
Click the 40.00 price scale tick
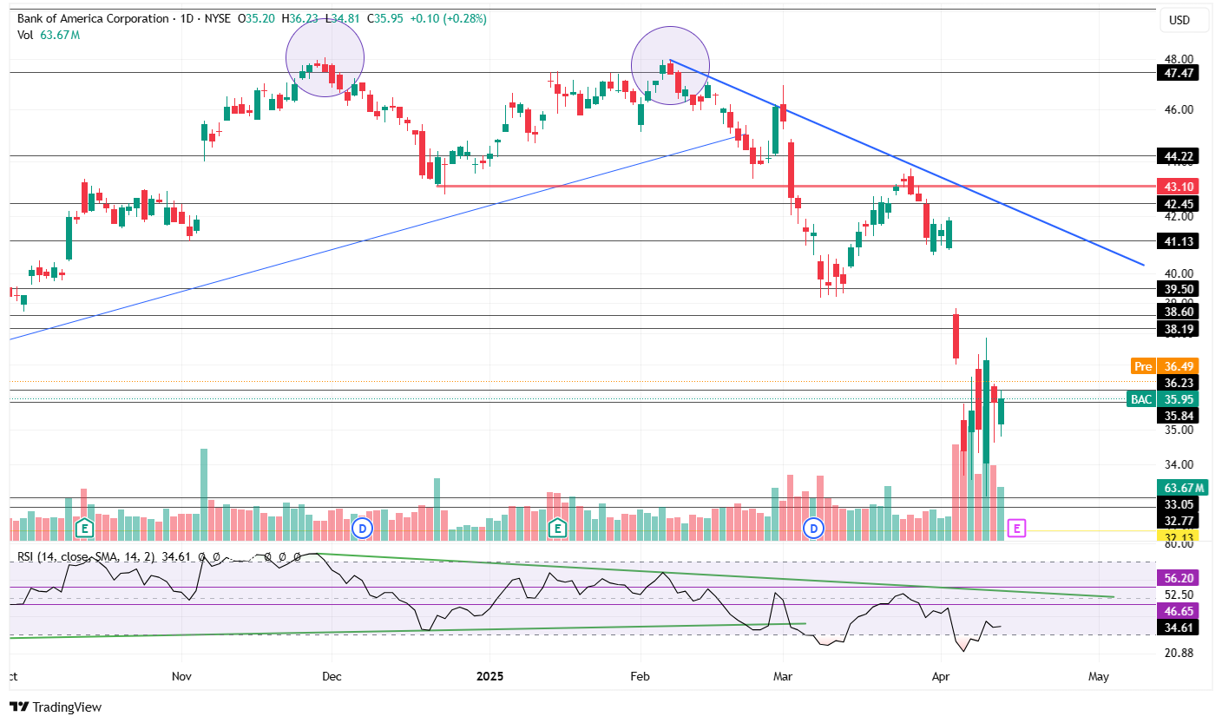[1178, 273]
